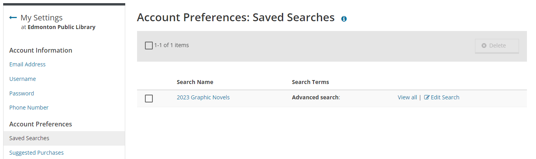Viewport: 536px width, 159px height.
Task: Check the box for 2023 Graphic Novels
Action: point(148,99)
